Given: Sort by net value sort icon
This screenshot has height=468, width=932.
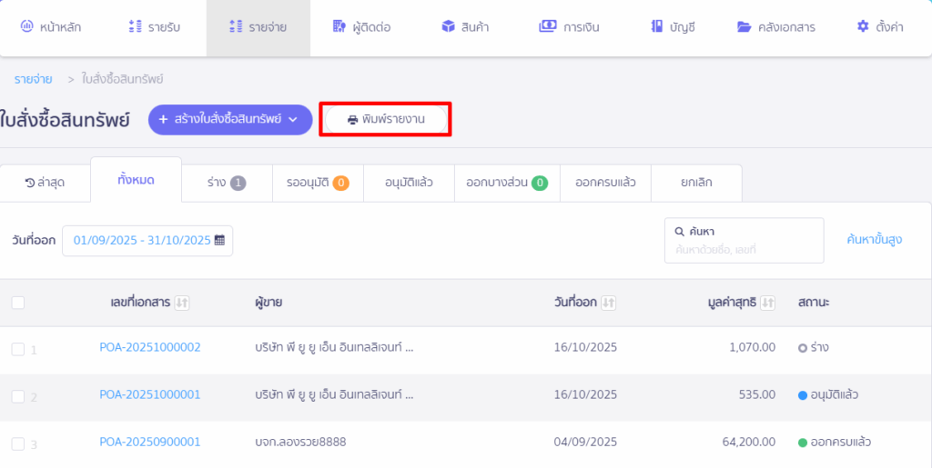Looking at the screenshot, I should tap(768, 303).
